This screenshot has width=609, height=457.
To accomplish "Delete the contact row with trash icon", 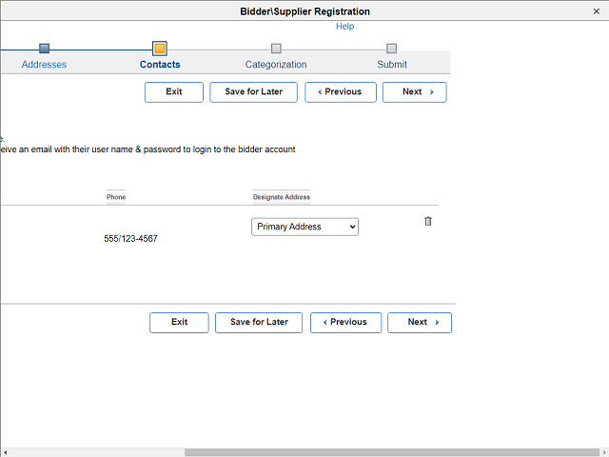I will click(x=427, y=221).
